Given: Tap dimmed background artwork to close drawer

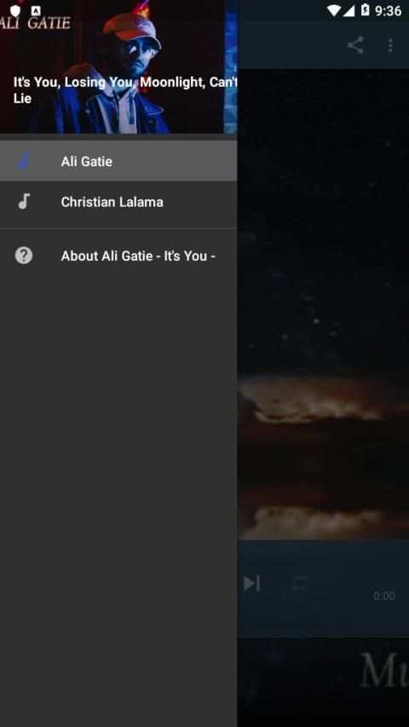Looking at the screenshot, I should [323, 303].
